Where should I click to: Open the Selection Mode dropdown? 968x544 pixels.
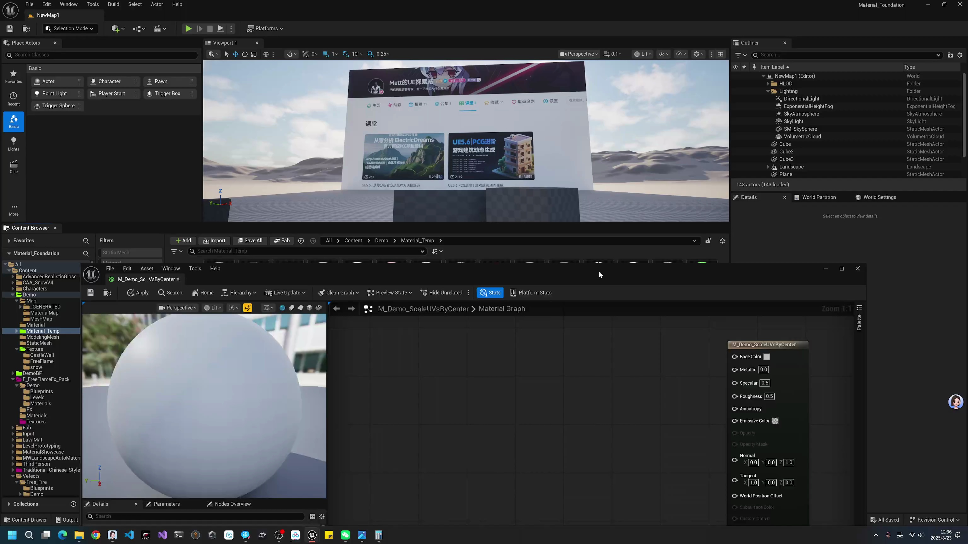click(70, 29)
